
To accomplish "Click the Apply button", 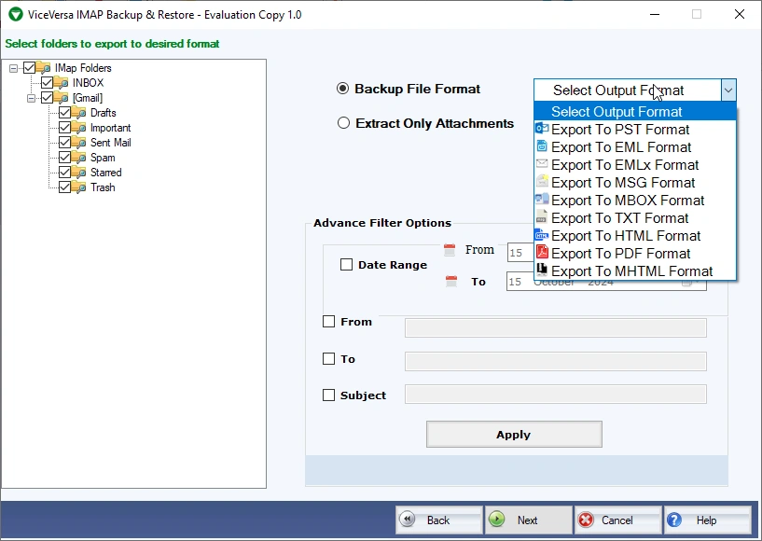I will coord(514,434).
